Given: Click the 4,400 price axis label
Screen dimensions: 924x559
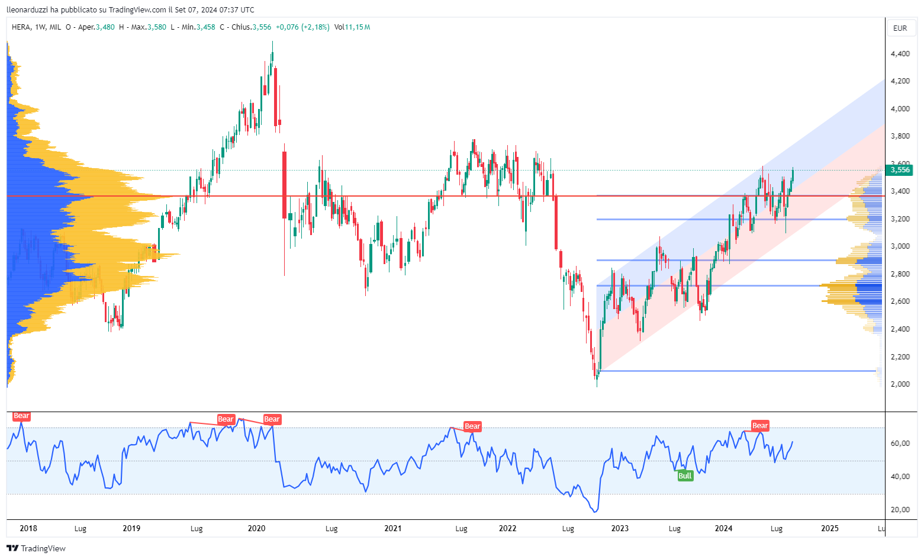Looking at the screenshot, I should tap(900, 54).
